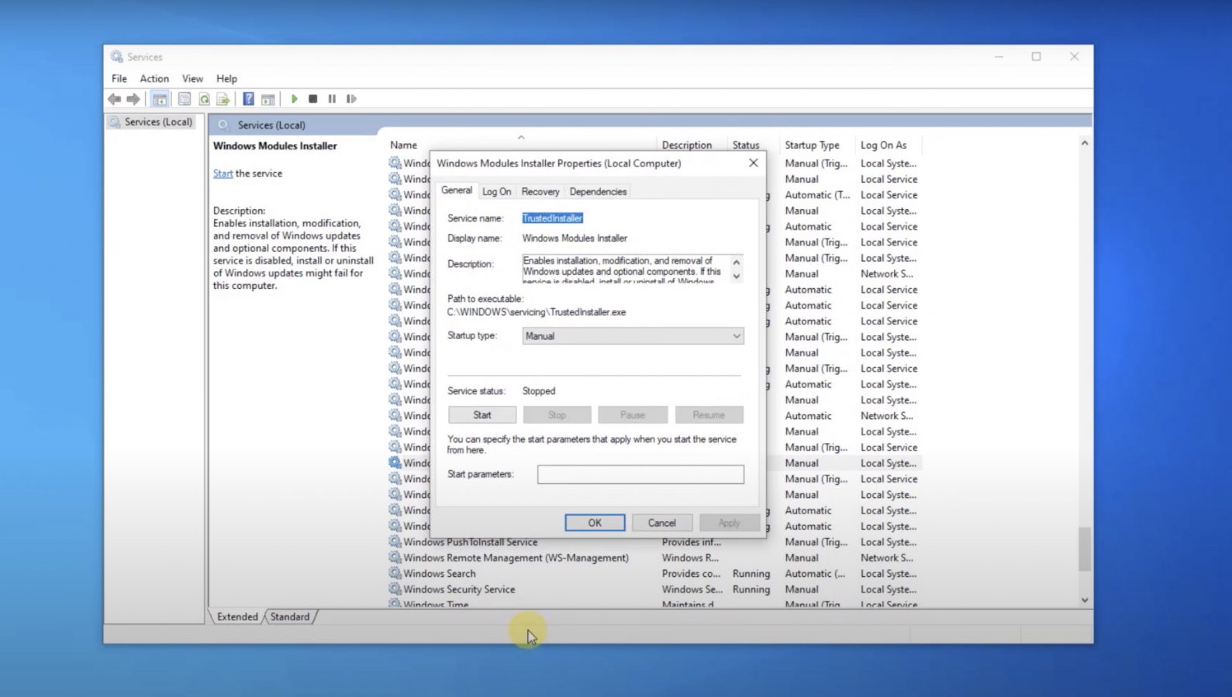Image resolution: width=1232 pixels, height=697 pixels.
Task: Click the Export List toolbar icon
Action: pyautogui.click(x=223, y=99)
